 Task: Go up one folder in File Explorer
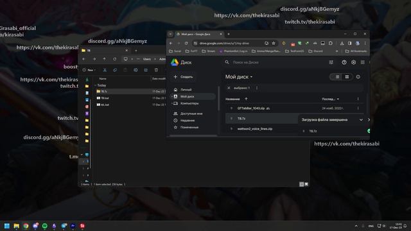coord(104,59)
